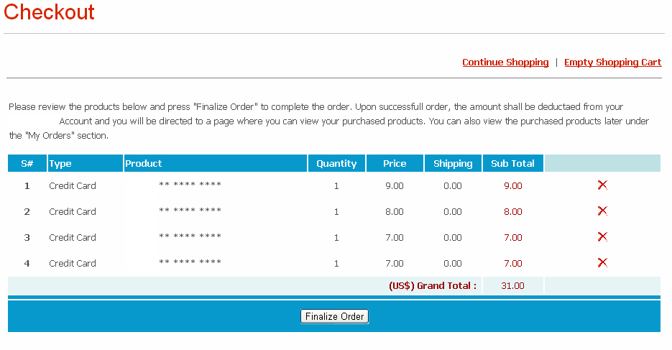Click the Quantity column header
Viewport: 672px width, 350px height.
(336, 164)
